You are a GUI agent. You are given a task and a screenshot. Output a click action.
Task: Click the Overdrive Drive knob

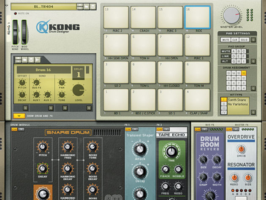pyautogui.click(x=241, y=149)
